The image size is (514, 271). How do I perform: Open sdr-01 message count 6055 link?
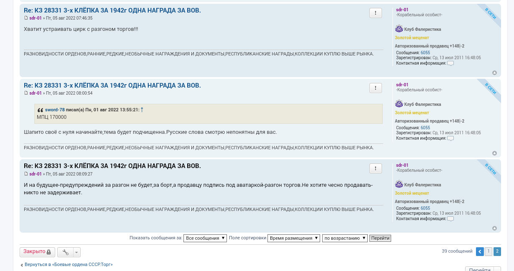[425, 53]
